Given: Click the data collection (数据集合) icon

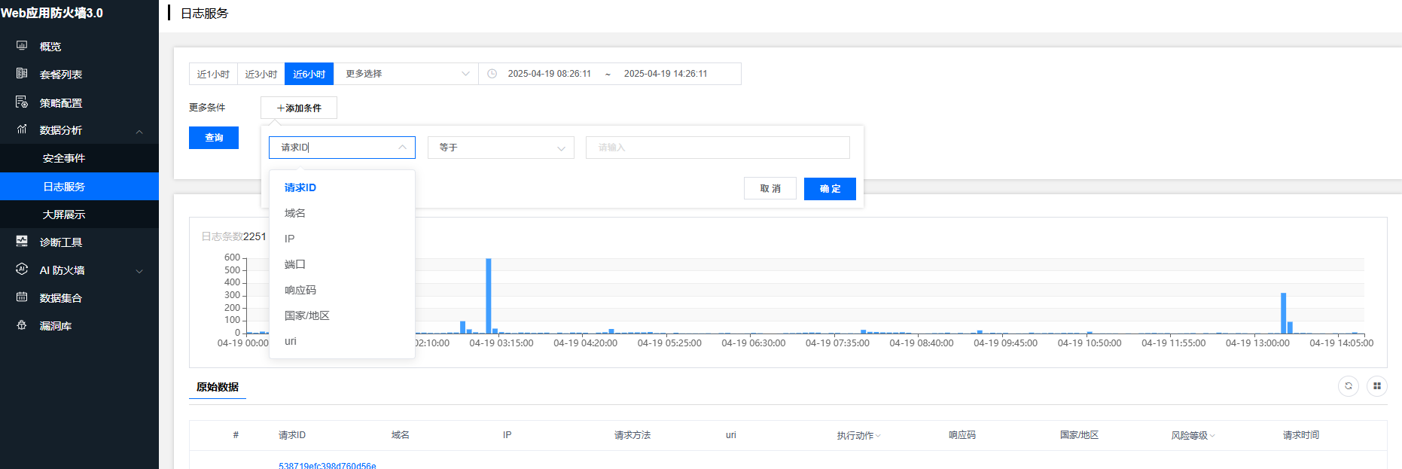Looking at the screenshot, I should [22, 297].
